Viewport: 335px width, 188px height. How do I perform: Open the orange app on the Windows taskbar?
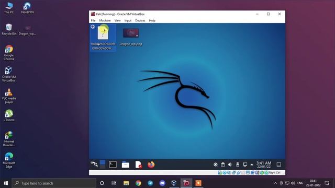click(198, 183)
